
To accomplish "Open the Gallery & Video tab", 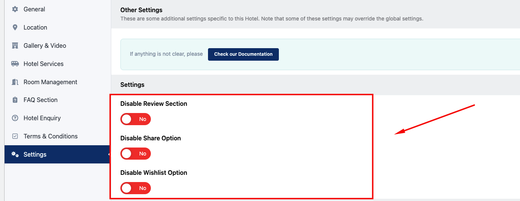I will 45,46.
